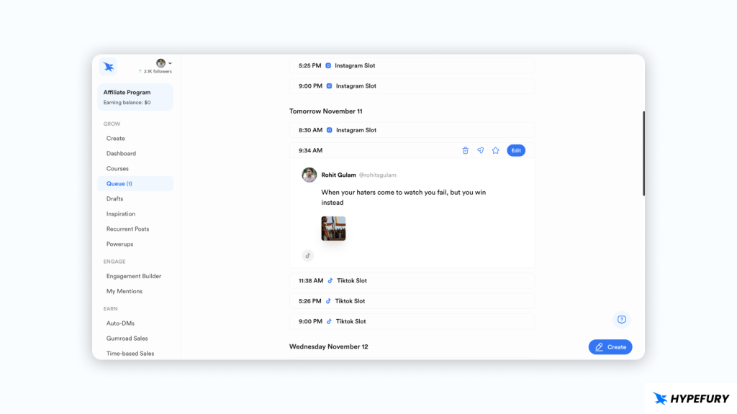Click the TikTok icon under the post
Screen dimensions: 737x414
(307, 255)
